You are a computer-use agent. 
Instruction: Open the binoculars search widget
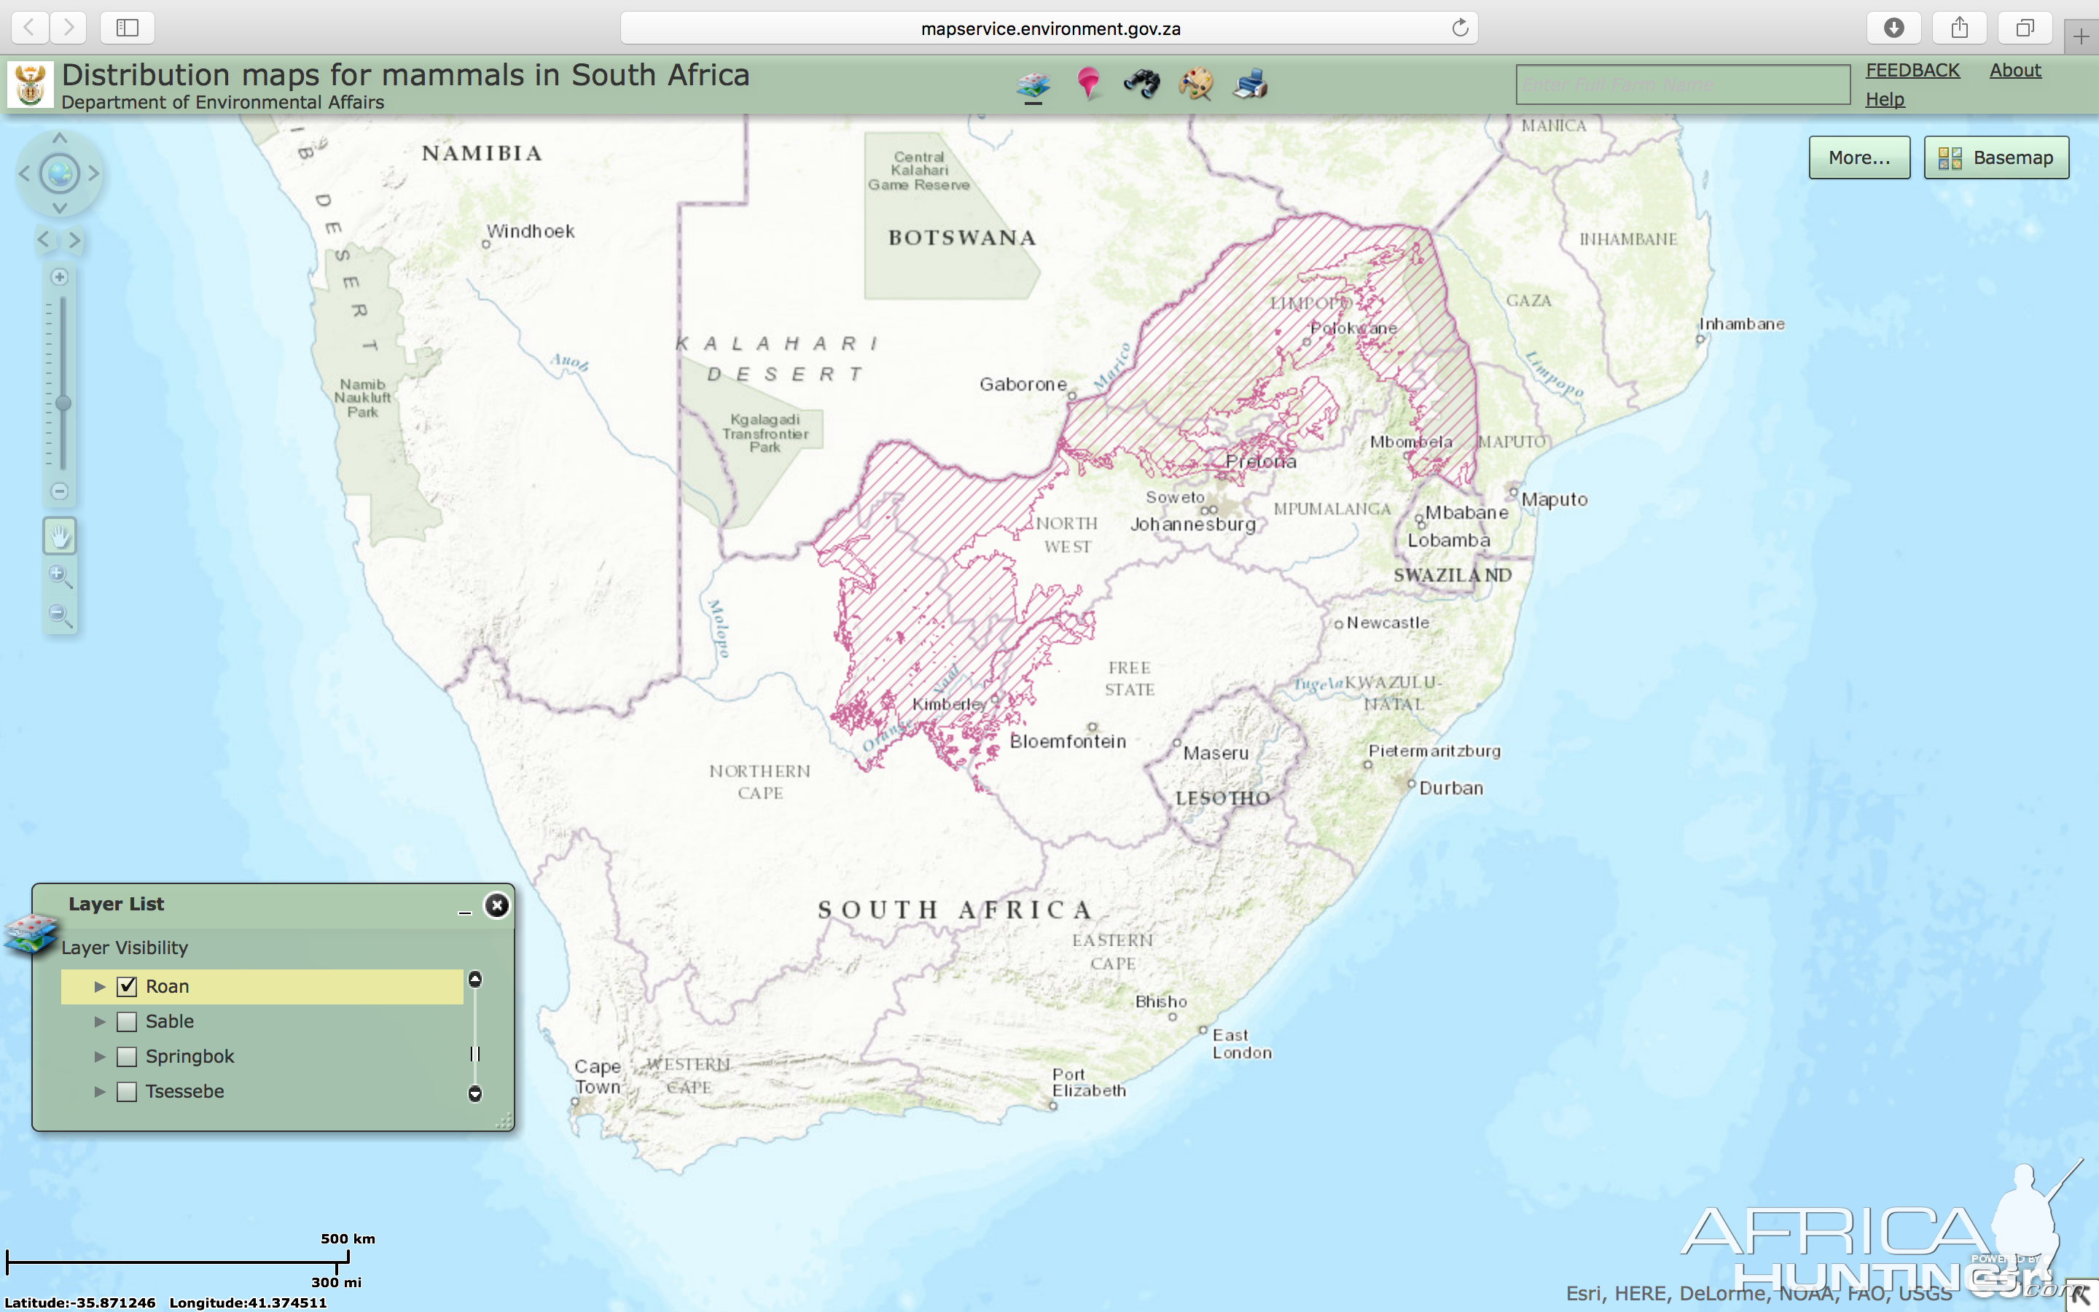[1141, 84]
